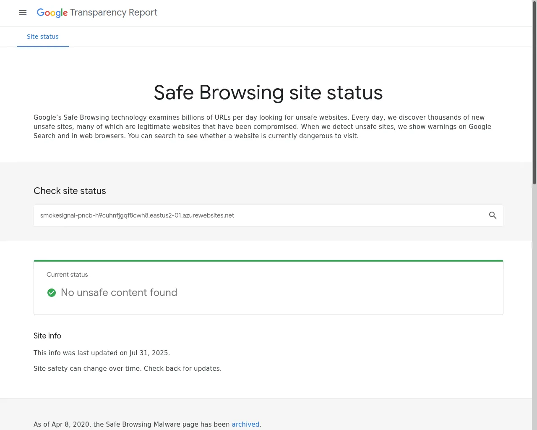
Task: Click the last updated Jul 31, 2025 text
Action: pyautogui.click(x=102, y=353)
